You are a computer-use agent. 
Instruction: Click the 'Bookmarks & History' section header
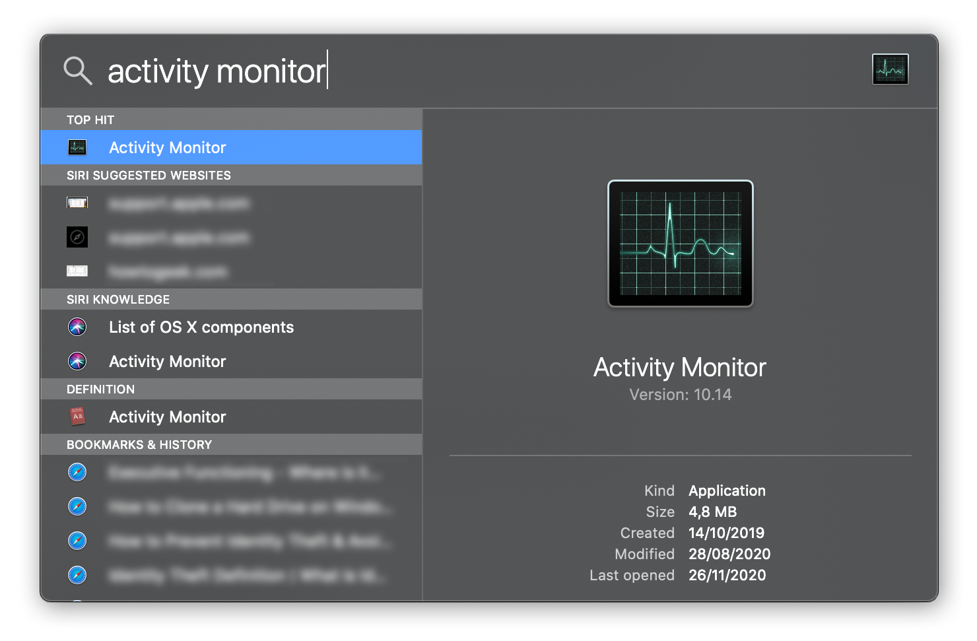tap(139, 445)
